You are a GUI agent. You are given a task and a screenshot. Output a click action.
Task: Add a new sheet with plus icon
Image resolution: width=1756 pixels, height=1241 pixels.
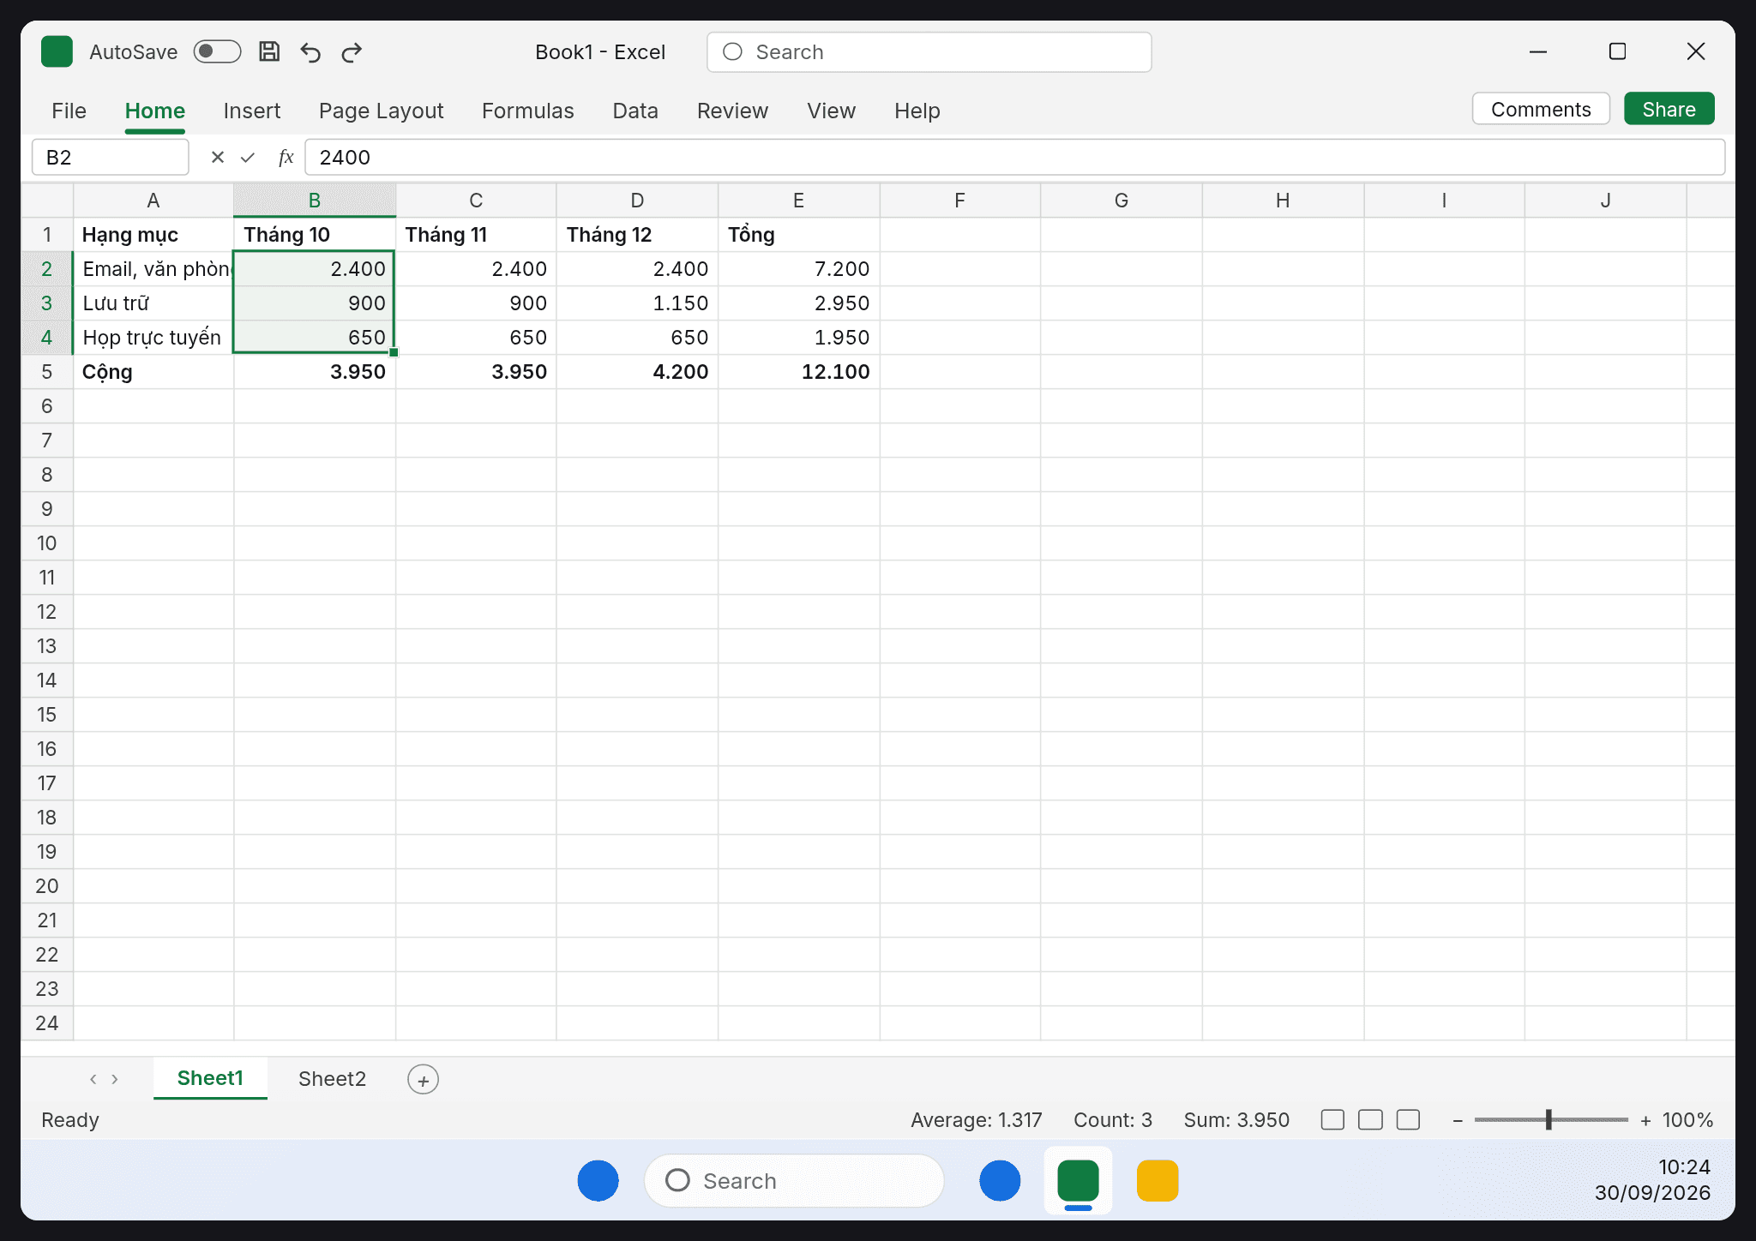click(423, 1079)
